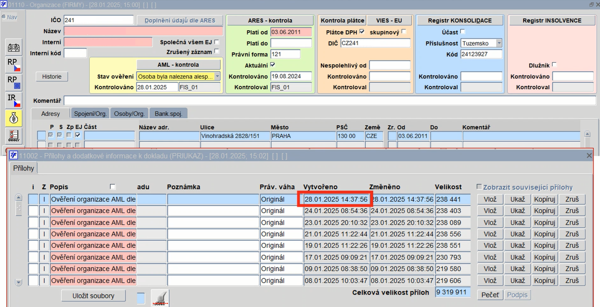Click the IR insolvency register Czech icon

pos(14,101)
